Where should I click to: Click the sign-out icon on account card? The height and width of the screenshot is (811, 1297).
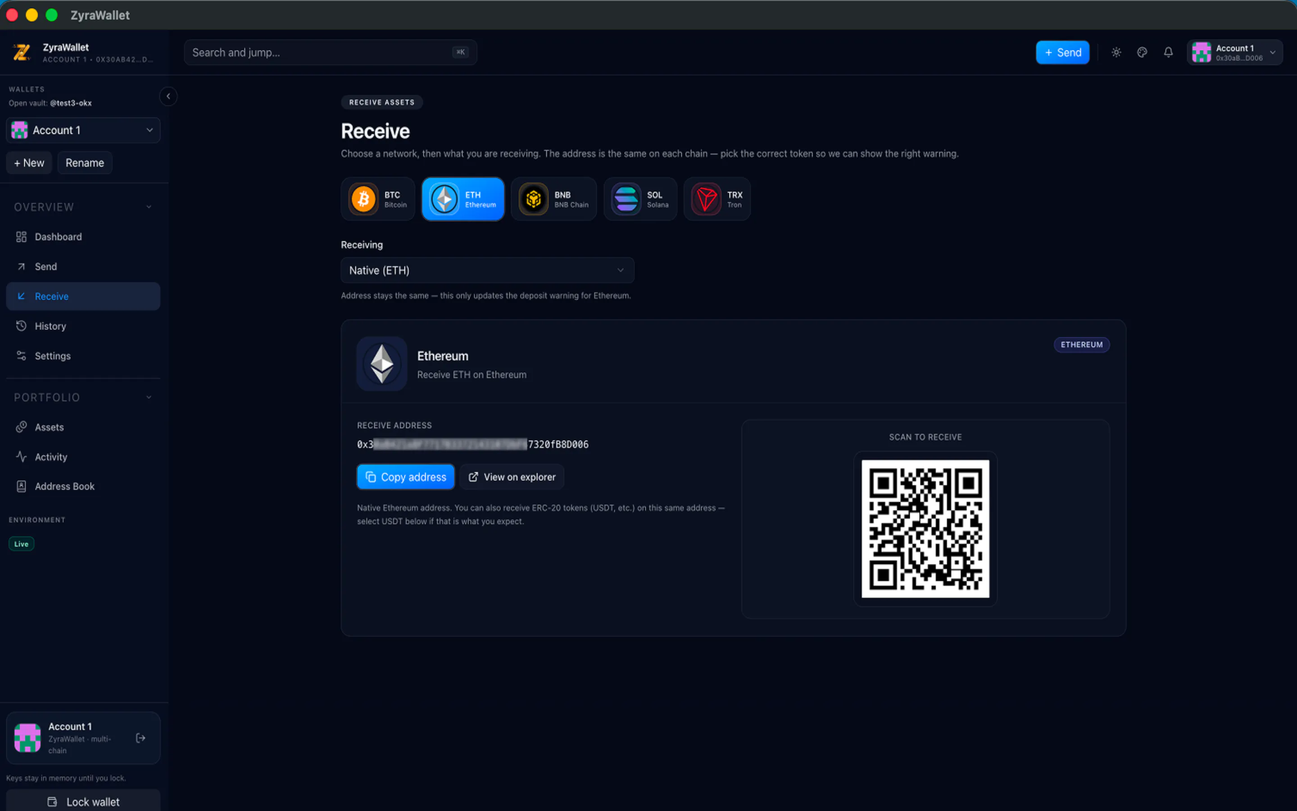click(x=141, y=738)
